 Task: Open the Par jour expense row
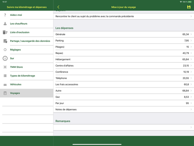pyautogui.click(x=124, y=103)
